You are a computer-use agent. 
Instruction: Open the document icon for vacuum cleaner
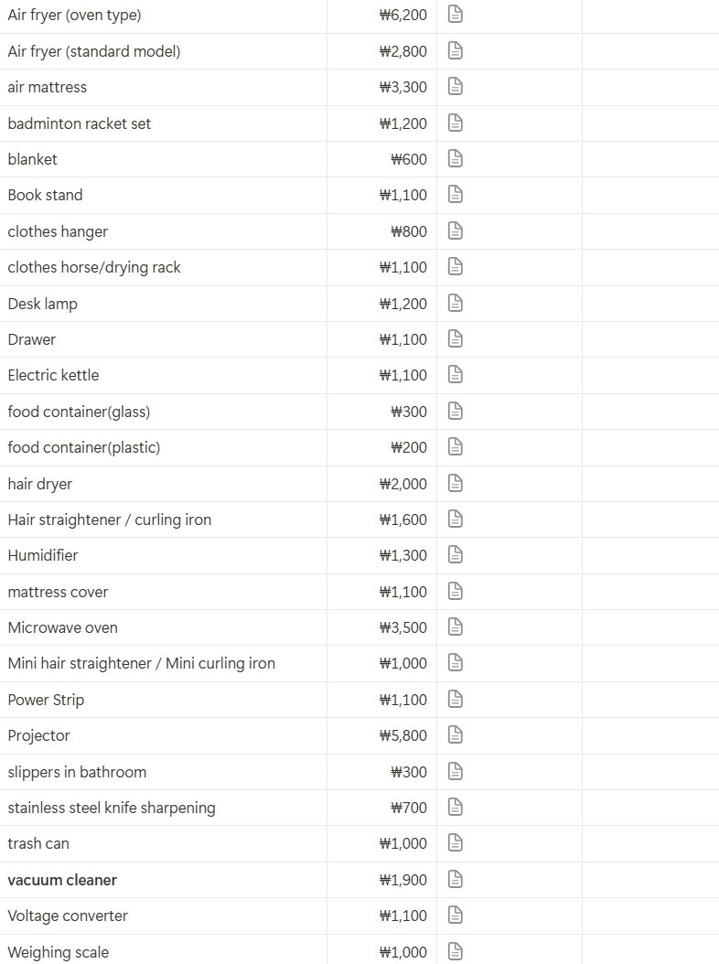(x=456, y=879)
